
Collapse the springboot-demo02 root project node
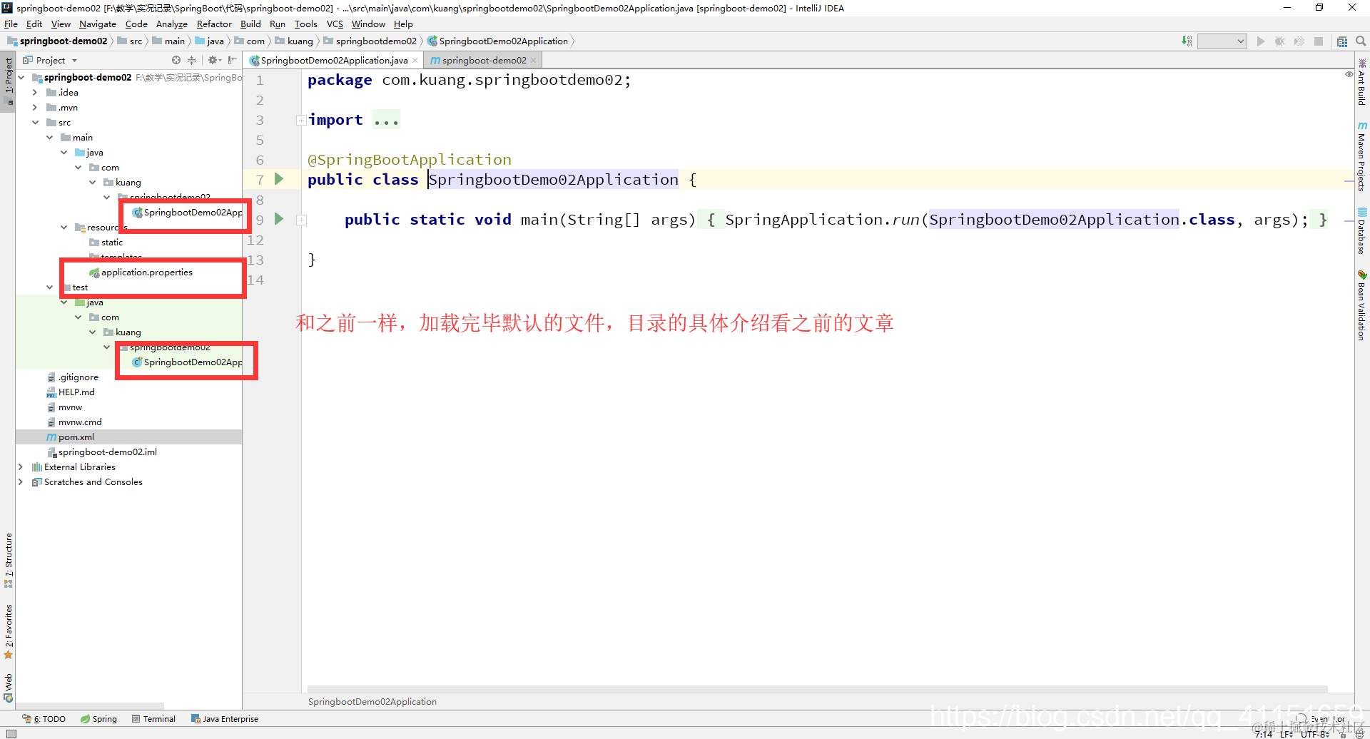tap(21, 77)
